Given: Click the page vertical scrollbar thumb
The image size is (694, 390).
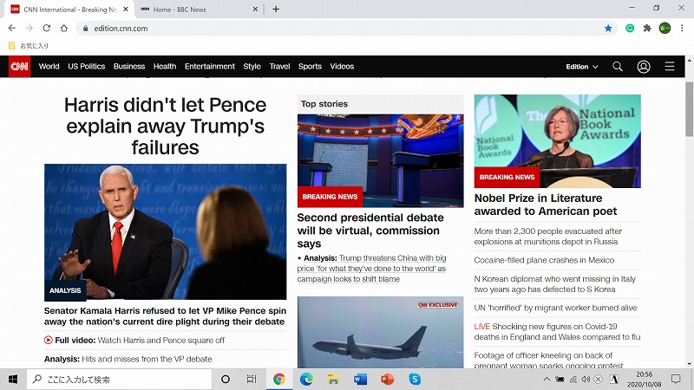Looking at the screenshot, I should 689,109.
